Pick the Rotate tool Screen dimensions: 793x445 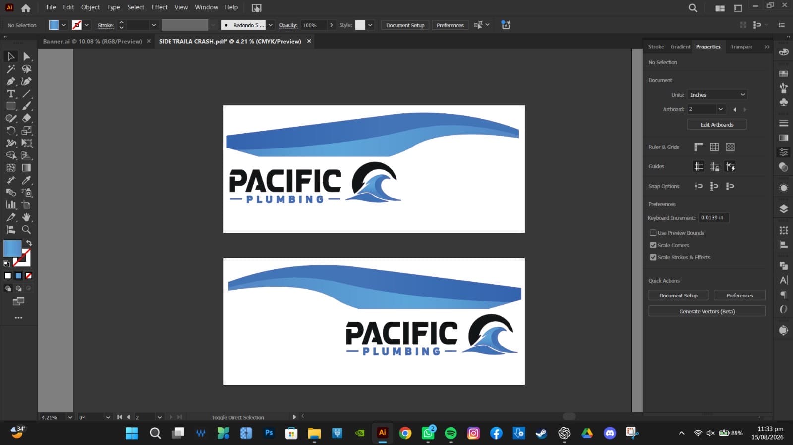[11, 131]
